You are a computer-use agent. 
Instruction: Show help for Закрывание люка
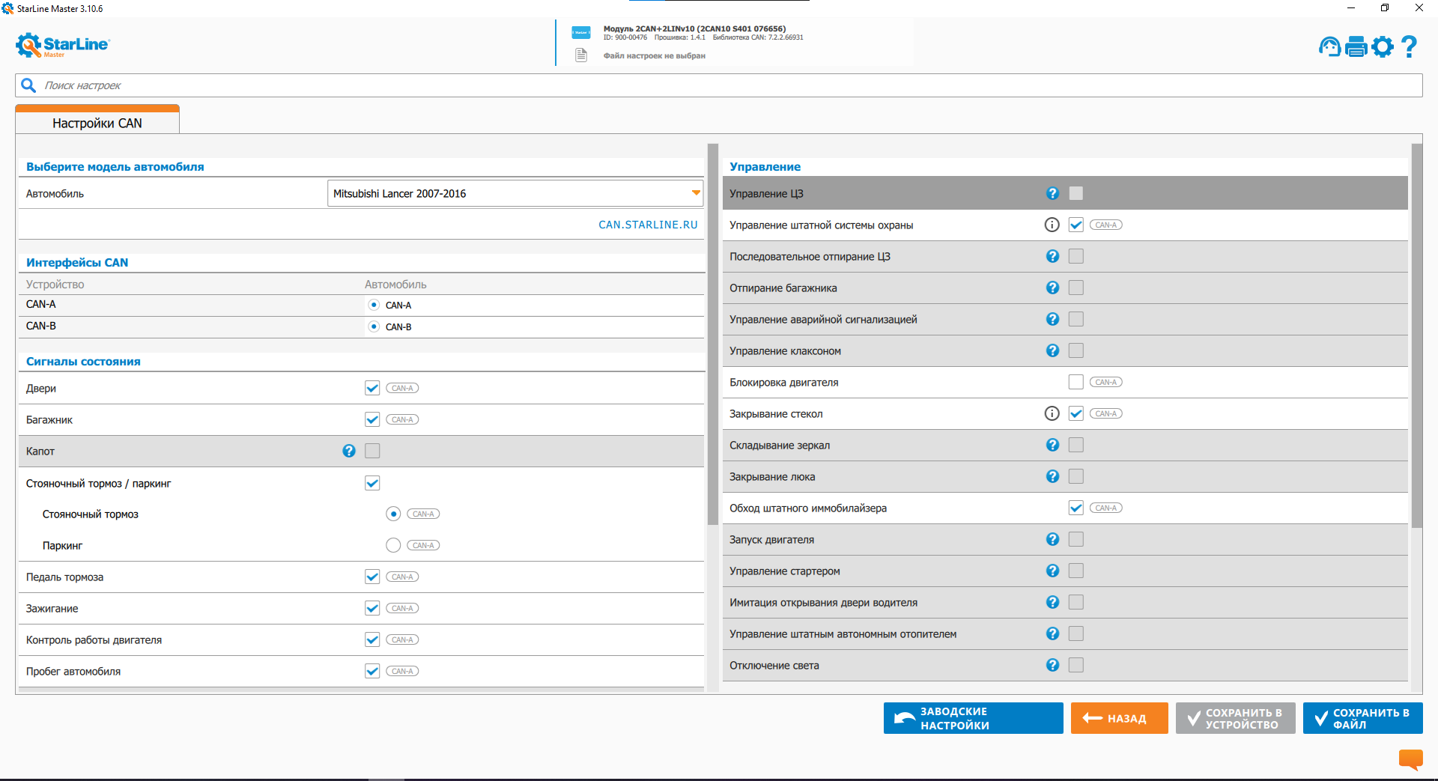click(1052, 476)
